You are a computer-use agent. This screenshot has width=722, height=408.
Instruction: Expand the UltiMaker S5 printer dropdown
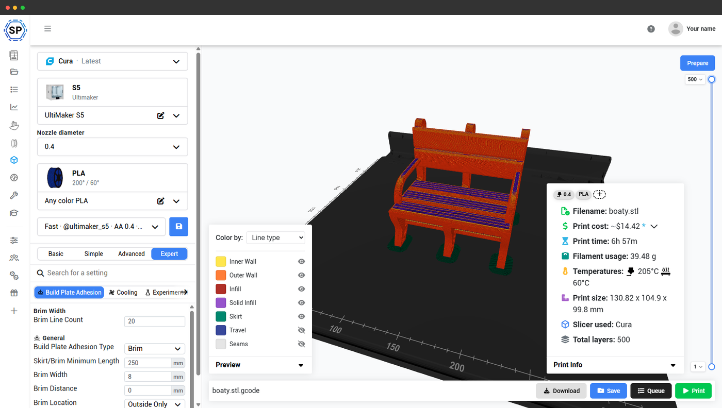click(x=176, y=115)
